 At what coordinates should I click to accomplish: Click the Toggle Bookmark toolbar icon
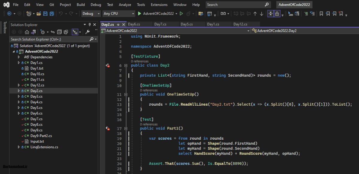coord(321,14)
